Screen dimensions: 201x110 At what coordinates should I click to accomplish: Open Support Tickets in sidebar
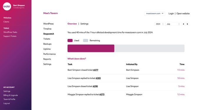click(x=10, y=36)
